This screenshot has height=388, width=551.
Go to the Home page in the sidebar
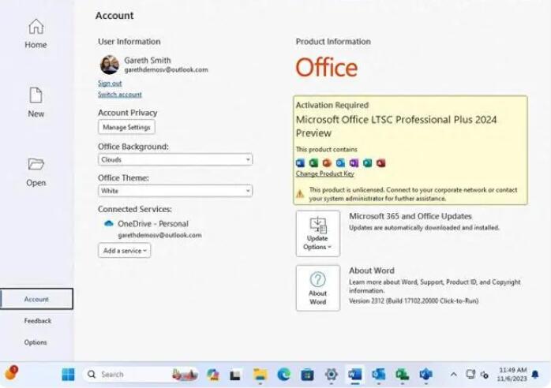click(36, 34)
